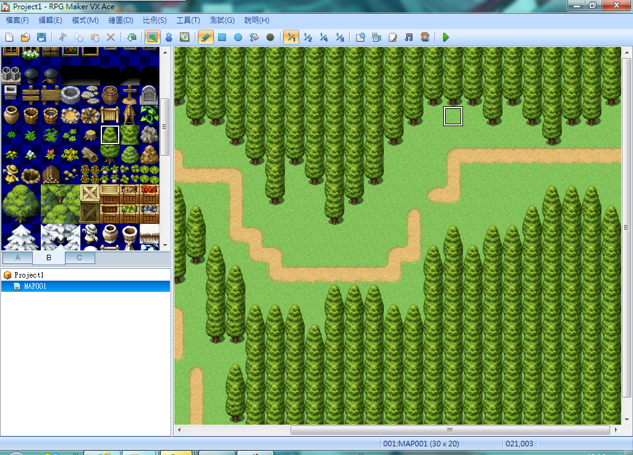Open the 測試(G) menu
The height and width of the screenshot is (455, 633).
coord(222,20)
